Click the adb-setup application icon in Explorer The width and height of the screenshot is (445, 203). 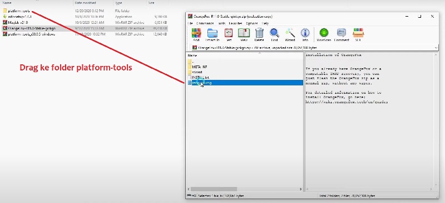coord(5,17)
